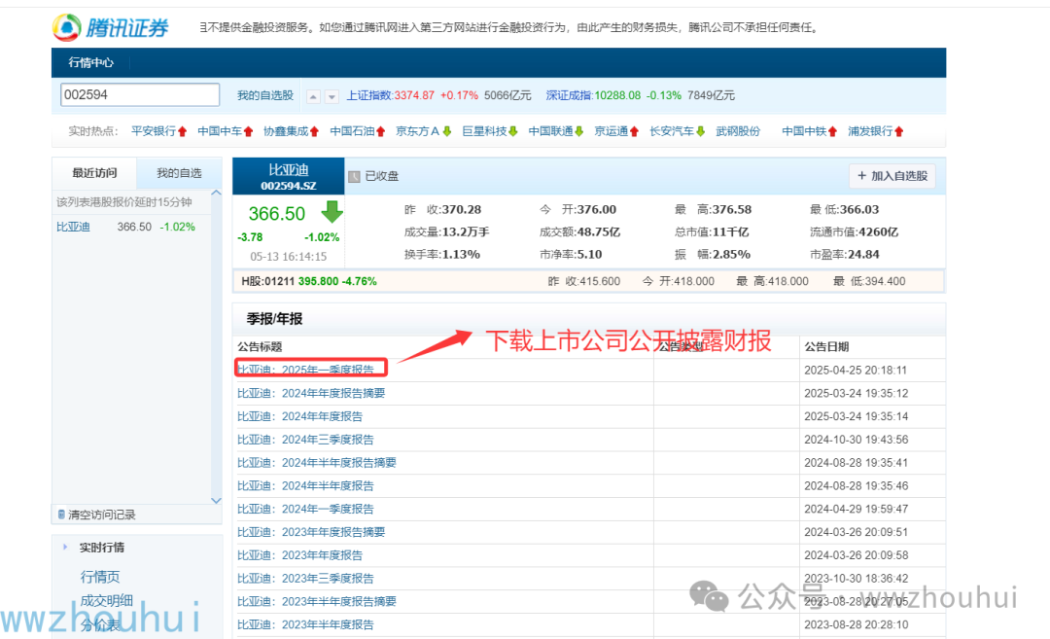1050x639 pixels.
Task: Open 比亚迪：2023年半年度报告摘要
Action: click(317, 601)
